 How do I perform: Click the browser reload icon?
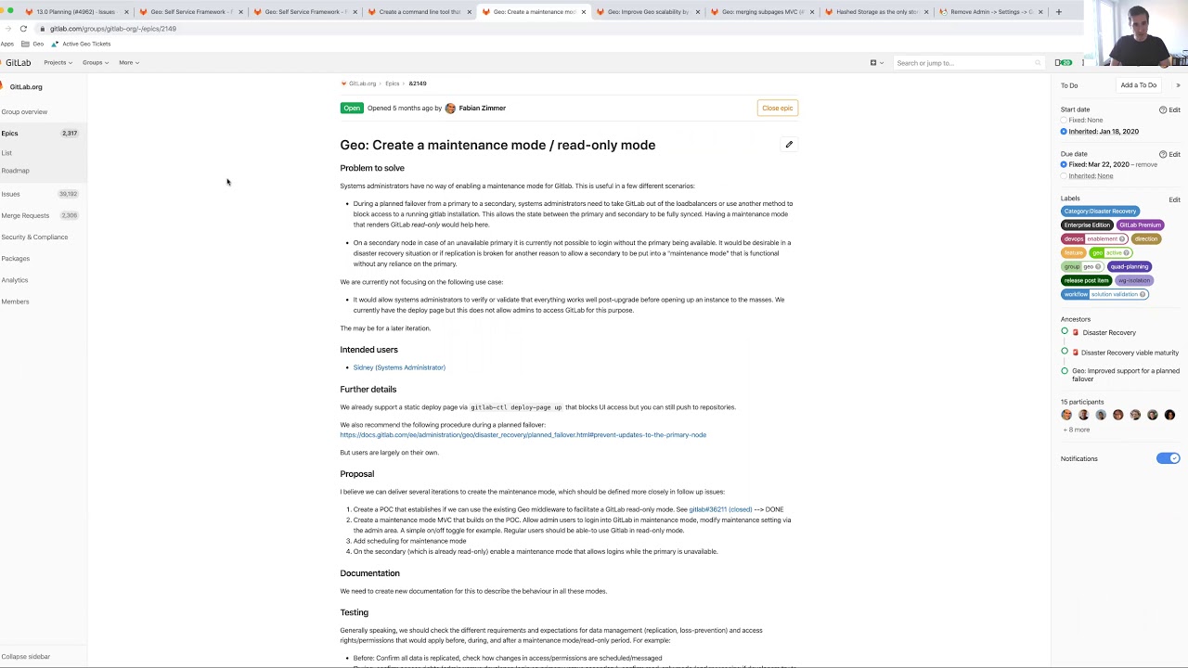point(23,29)
